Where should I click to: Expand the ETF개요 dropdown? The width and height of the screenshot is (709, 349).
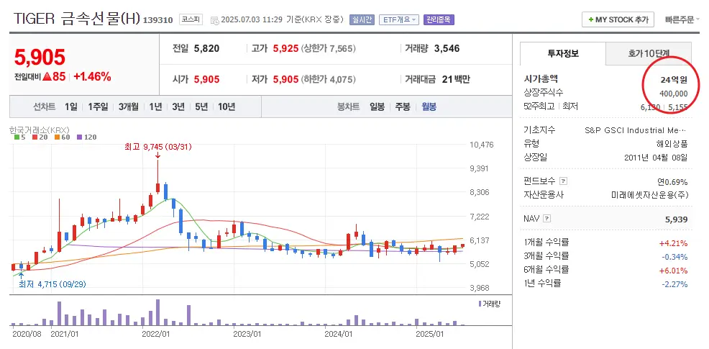coord(398,19)
